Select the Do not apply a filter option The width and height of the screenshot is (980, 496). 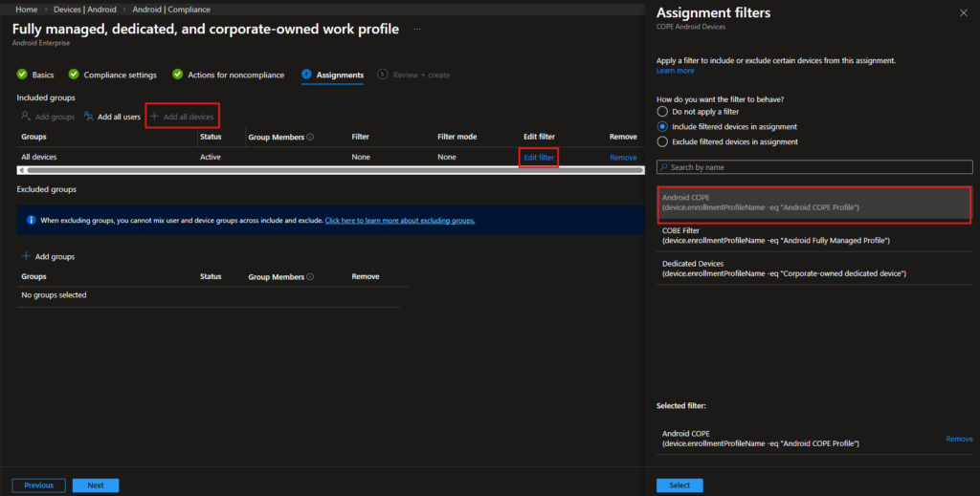coord(661,112)
